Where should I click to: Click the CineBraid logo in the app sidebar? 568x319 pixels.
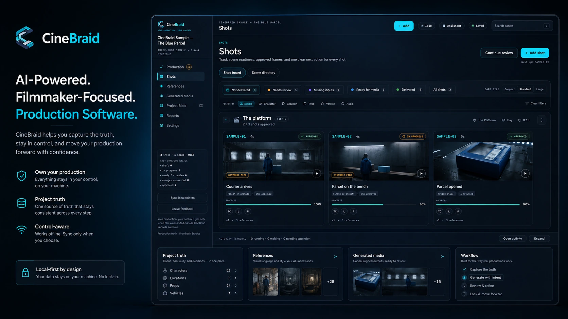click(171, 24)
